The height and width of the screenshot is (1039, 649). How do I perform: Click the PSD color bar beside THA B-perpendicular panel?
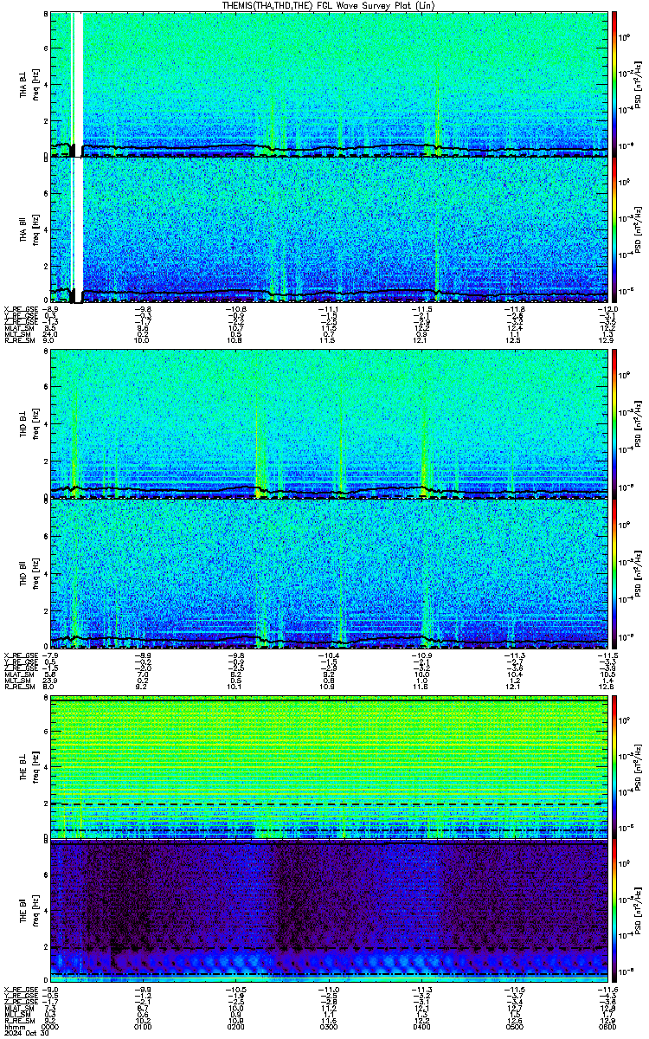coord(615,84)
